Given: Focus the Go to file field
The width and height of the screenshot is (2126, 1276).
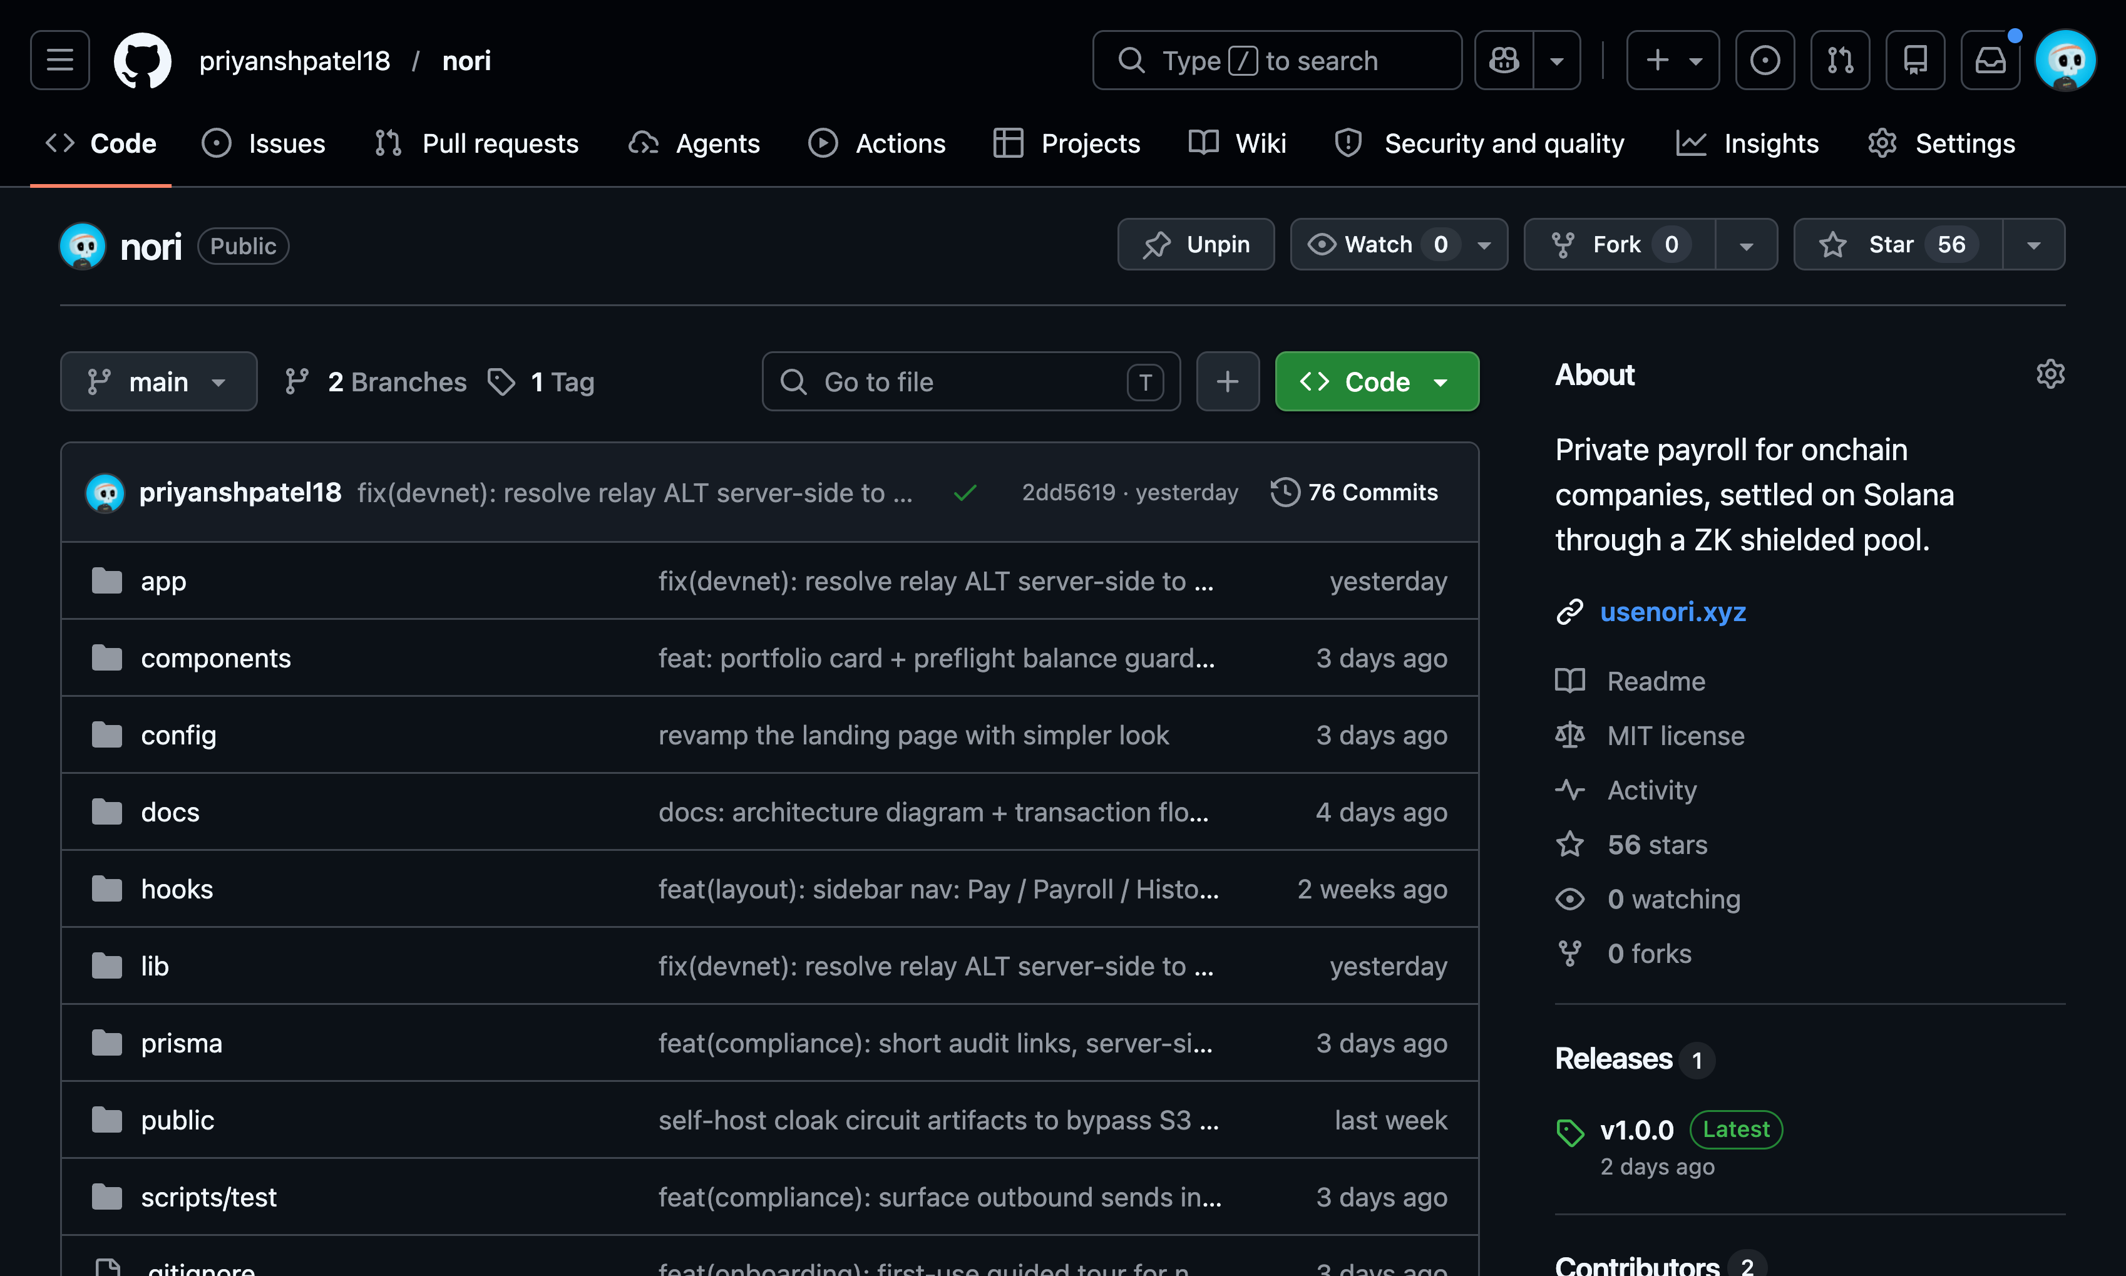Looking at the screenshot, I should pyautogui.click(x=970, y=382).
